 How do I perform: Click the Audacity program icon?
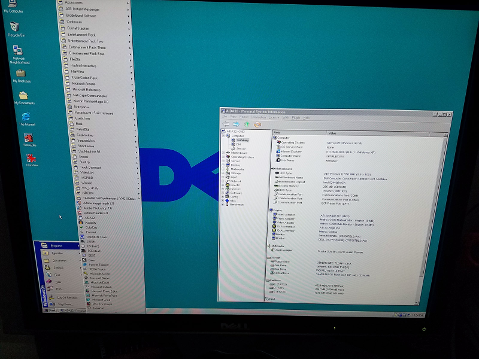click(x=81, y=223)
